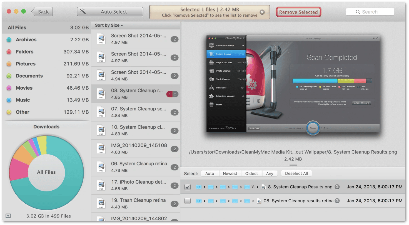Click PNG icon of 08. System Cleanup item
This screenshot has height=225, width=409.
click(x=101, y=94)
